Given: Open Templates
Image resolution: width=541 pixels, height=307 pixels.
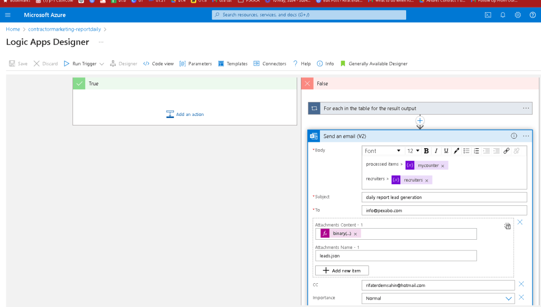Looking at the screenshot, I should [x=233, y=64].
